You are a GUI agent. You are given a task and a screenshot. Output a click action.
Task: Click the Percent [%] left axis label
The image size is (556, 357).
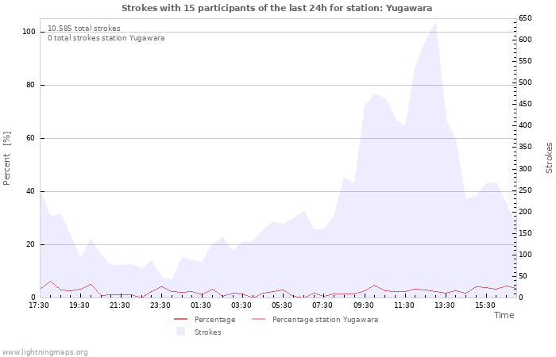(7, 159)
